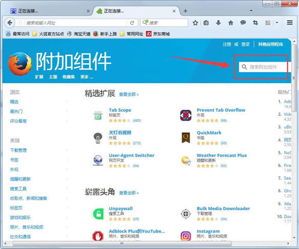This screenshot has height=249, width=299.
Task: Click the 登录 link
Action: pos(245,44)
